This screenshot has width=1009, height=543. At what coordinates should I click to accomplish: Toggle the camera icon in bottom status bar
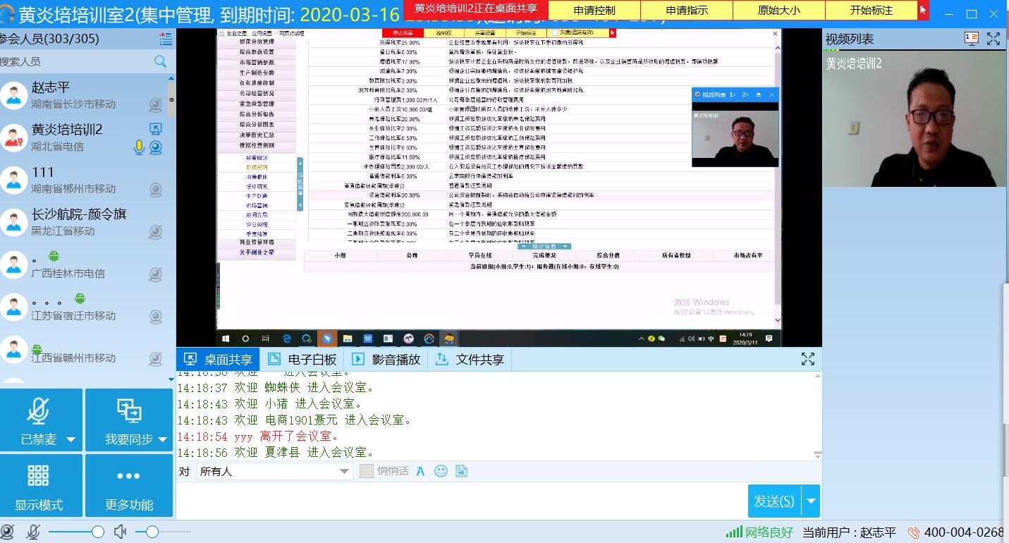(x=8, y=532)
